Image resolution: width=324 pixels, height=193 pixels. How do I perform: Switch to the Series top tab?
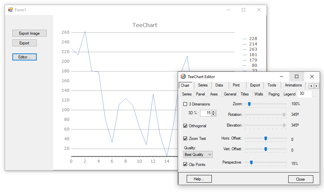[203, 85]
